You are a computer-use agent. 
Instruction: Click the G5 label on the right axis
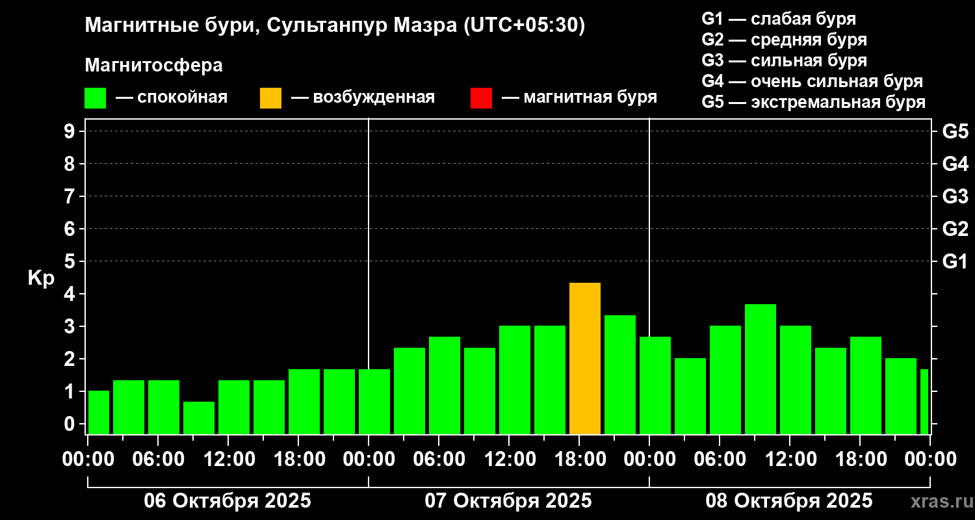tap(955, 131)
